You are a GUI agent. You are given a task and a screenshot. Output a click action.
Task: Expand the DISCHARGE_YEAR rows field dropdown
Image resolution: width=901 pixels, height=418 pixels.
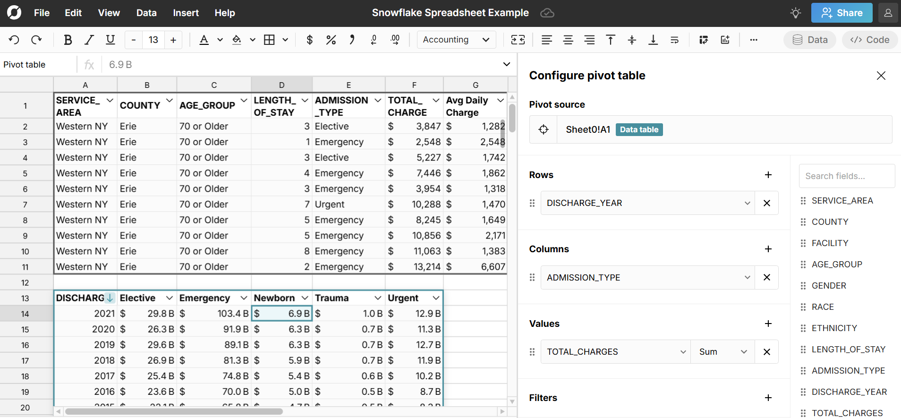pos(747,203)
